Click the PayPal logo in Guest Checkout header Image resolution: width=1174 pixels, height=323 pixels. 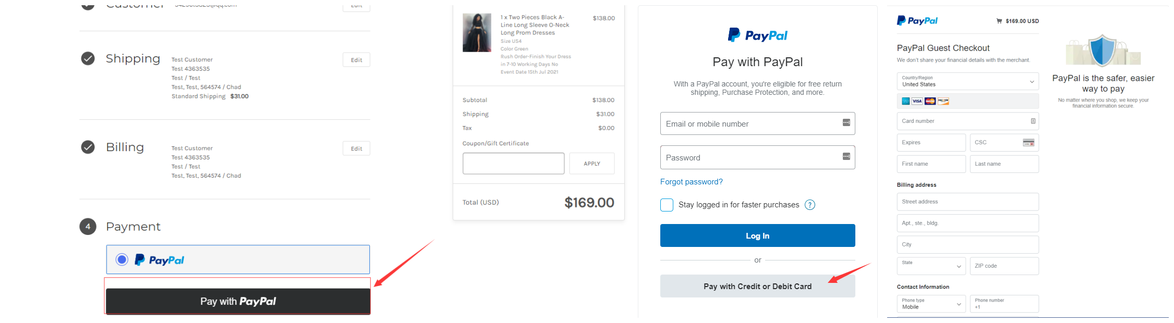pyautogui.click(x=917, y=21)
